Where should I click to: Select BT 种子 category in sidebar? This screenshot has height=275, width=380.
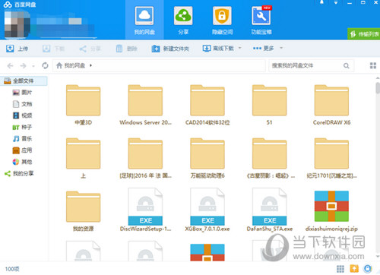point(22,127)
